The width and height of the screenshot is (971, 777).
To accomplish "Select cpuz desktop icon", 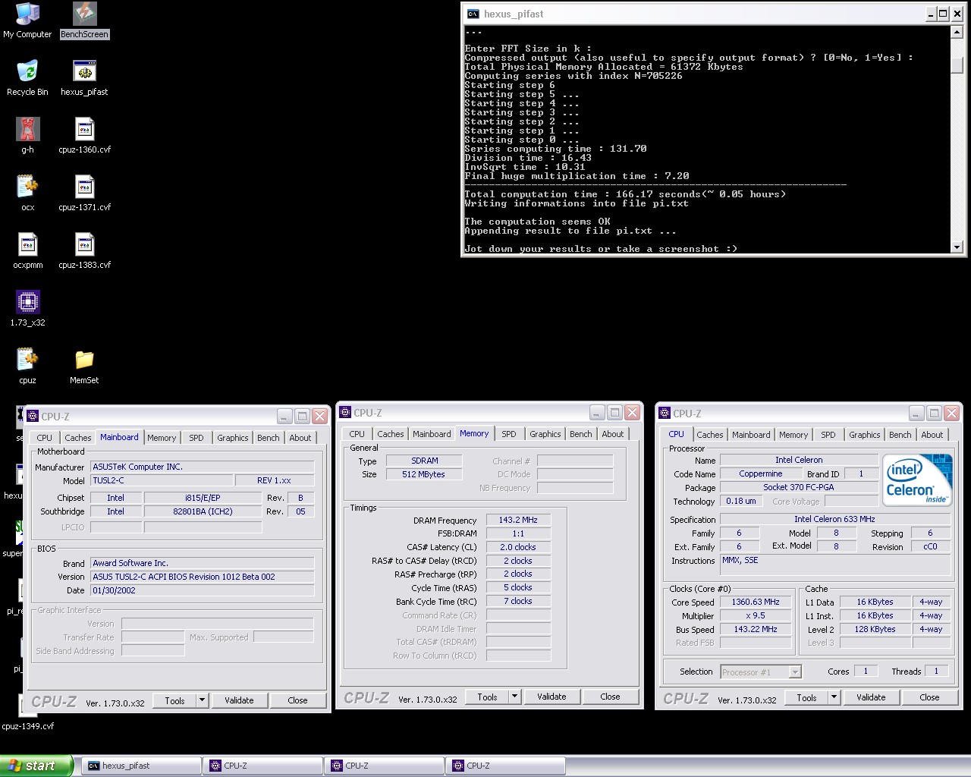I will point(27,366).
